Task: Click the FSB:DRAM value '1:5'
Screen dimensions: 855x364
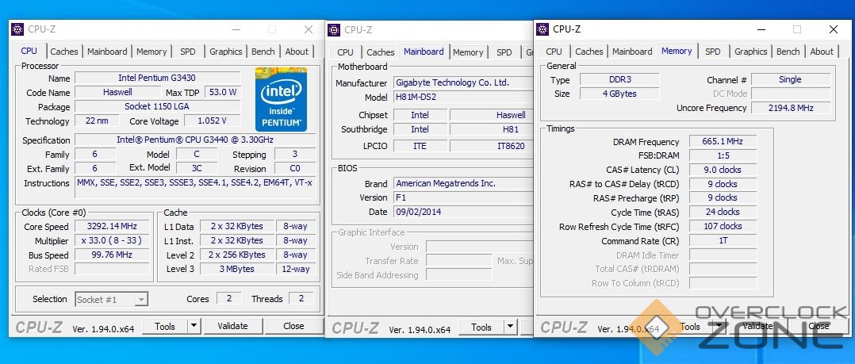Action: (723, 156)
